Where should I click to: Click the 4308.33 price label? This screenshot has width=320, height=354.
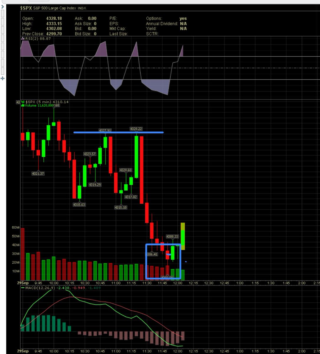tap(172, 236)
